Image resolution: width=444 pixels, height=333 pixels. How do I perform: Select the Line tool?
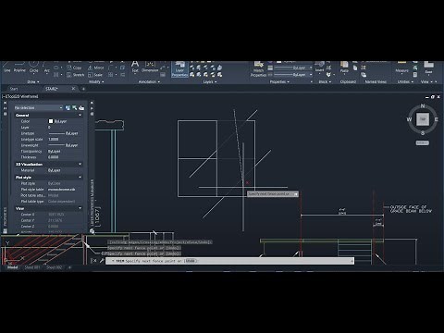(x=7, y=67)
